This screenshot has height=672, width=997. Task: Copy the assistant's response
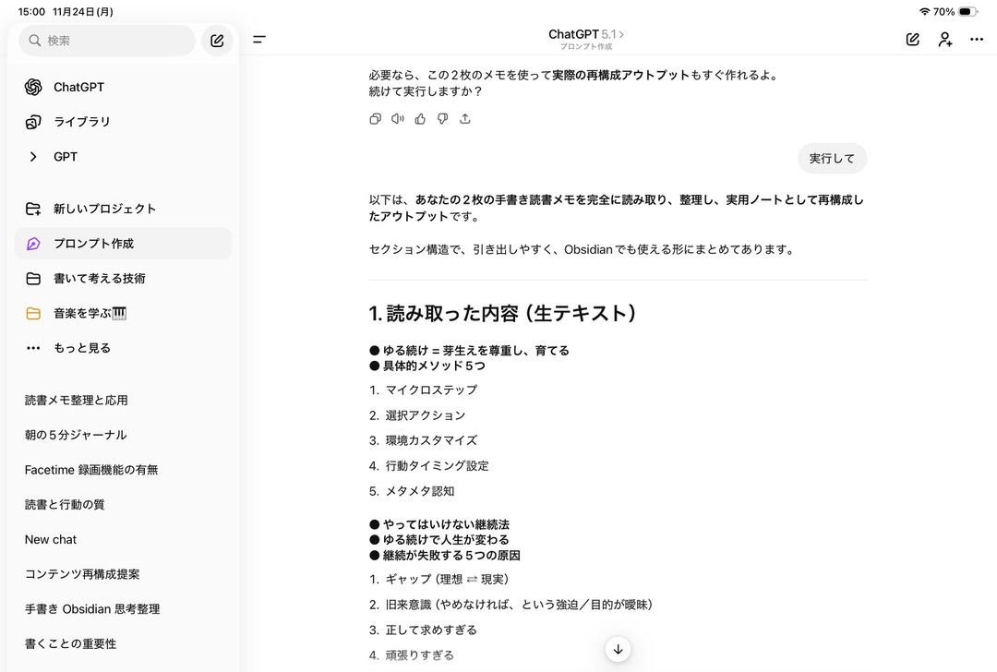tap(375, 119)
